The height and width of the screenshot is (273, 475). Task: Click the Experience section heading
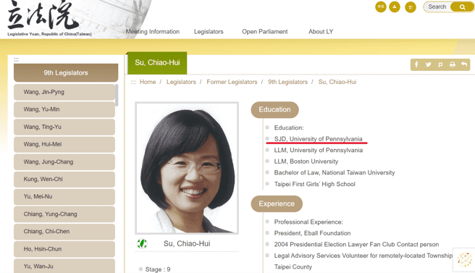(x=277, y=204)
